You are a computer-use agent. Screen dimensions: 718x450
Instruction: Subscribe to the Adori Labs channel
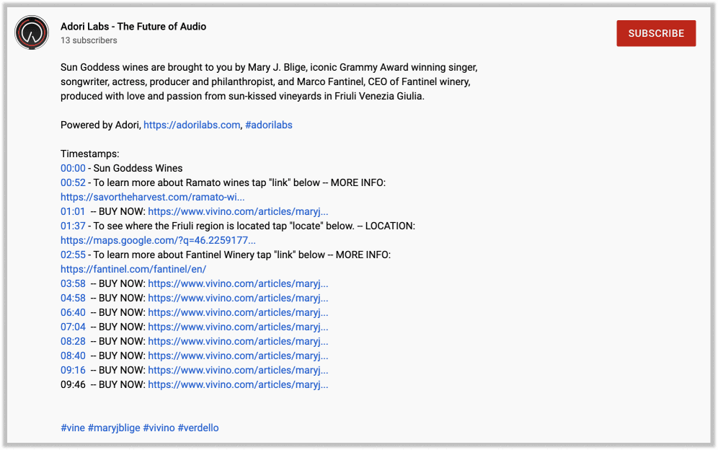[x=656, y=33]
